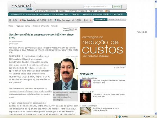Click the Google search input field
The width and height of the screenshot is (157, 118).
point(98,7)
